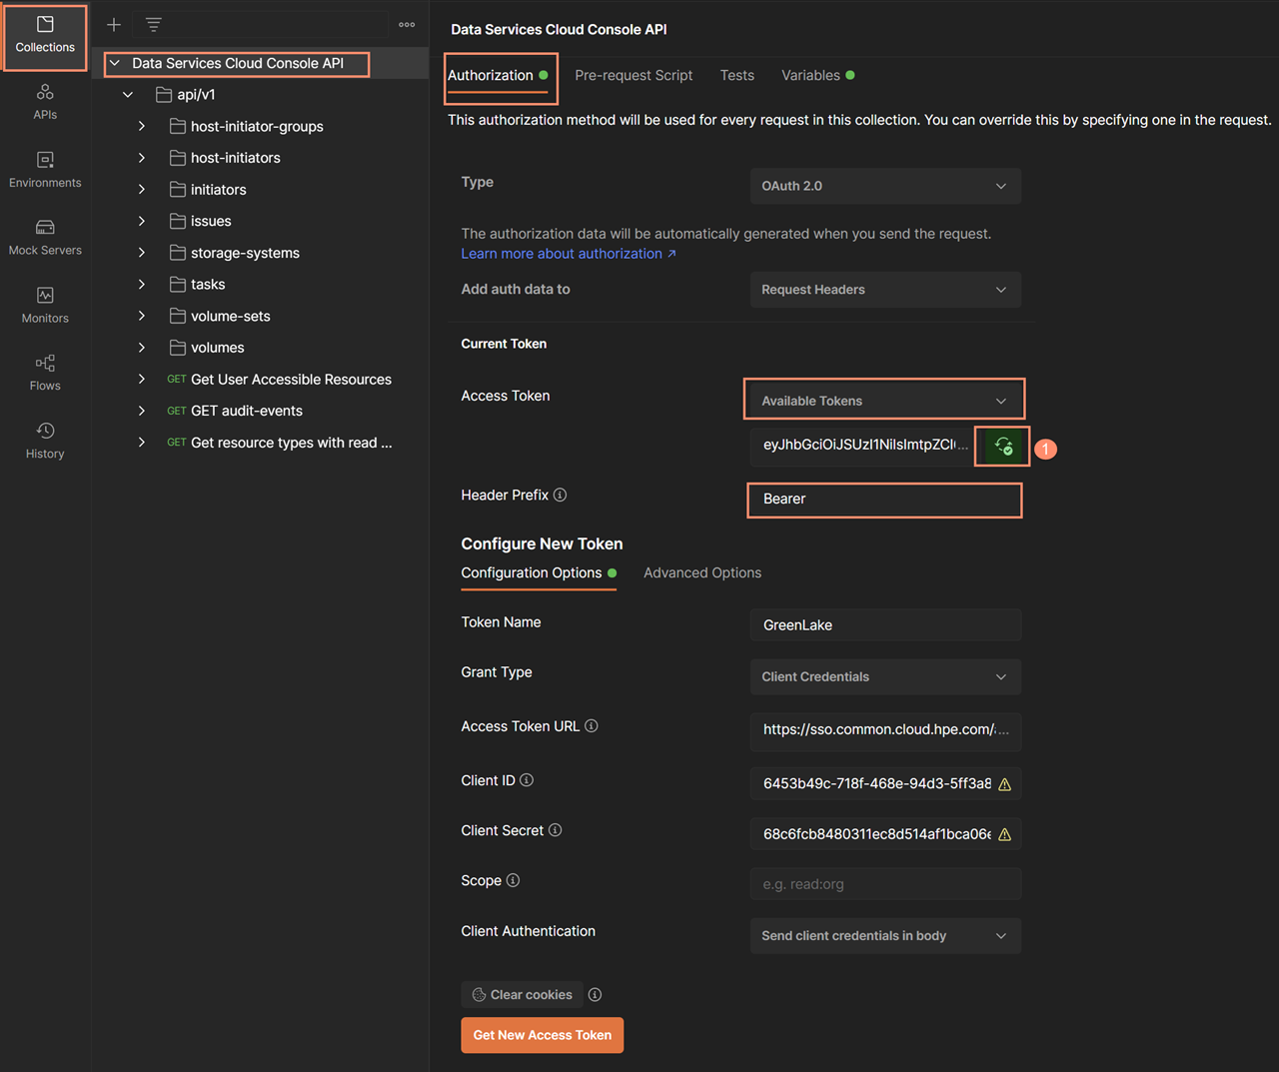Open the Mock Servers sidebar panel
Viewport: 1279px width, 1072px height.
(45, 238)
